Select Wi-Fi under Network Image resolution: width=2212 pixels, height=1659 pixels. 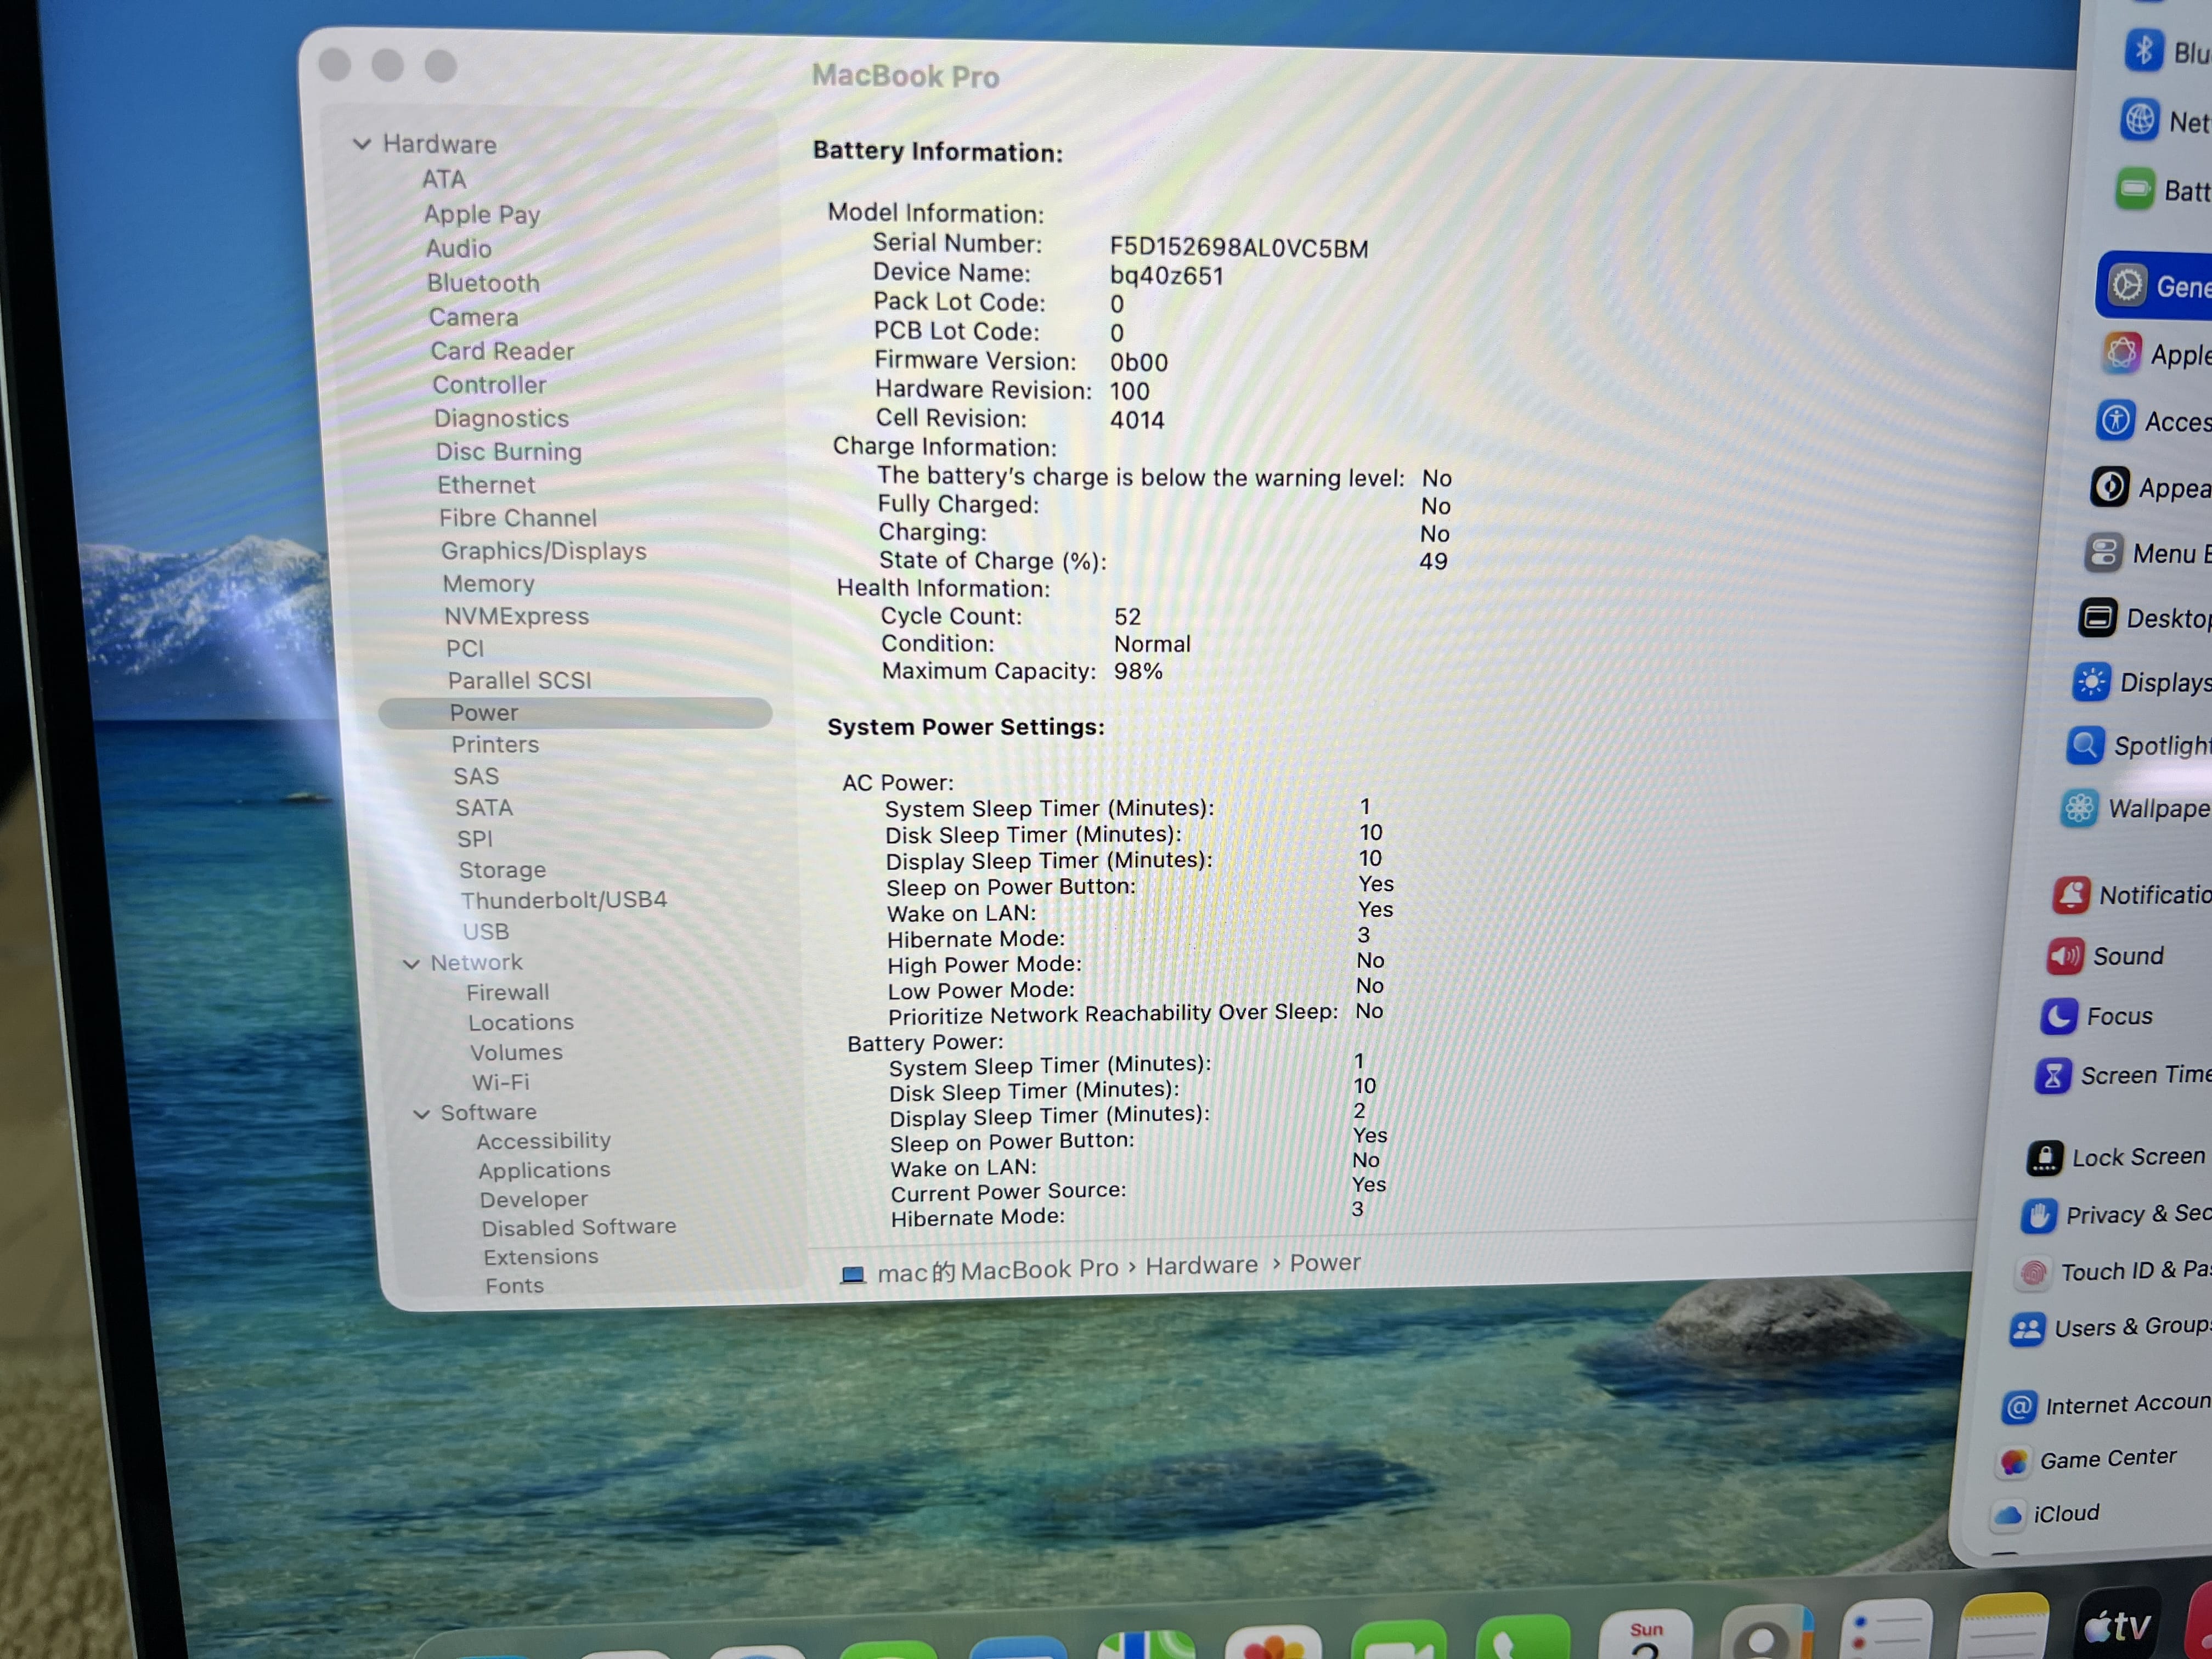pyautogui.click(x=500, y=1082)
